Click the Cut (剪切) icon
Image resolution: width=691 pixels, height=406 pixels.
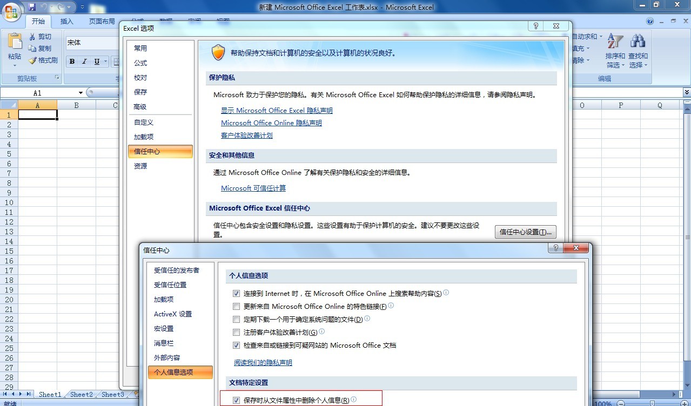[x=42, y=36]
